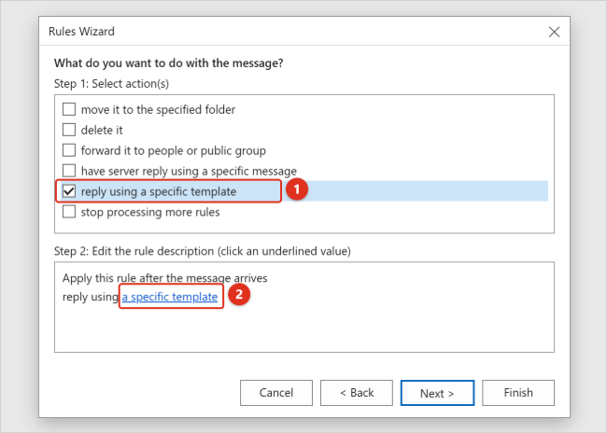The image size is (607, 433).
Task: Check 'have server reply using a specific message'
Action: (69, 171)
